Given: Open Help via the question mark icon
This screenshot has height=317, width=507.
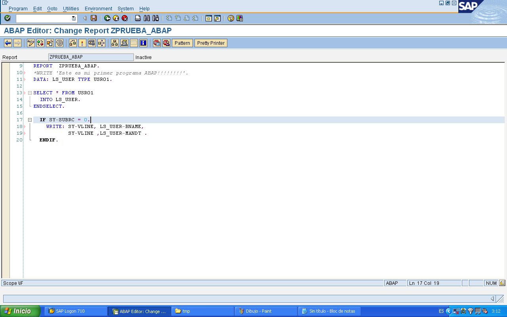Looking at the screenshot, I should pyautogui.click(x=231, y=18).
